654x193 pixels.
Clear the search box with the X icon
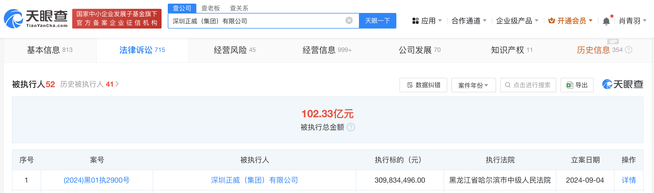point(349,20)
